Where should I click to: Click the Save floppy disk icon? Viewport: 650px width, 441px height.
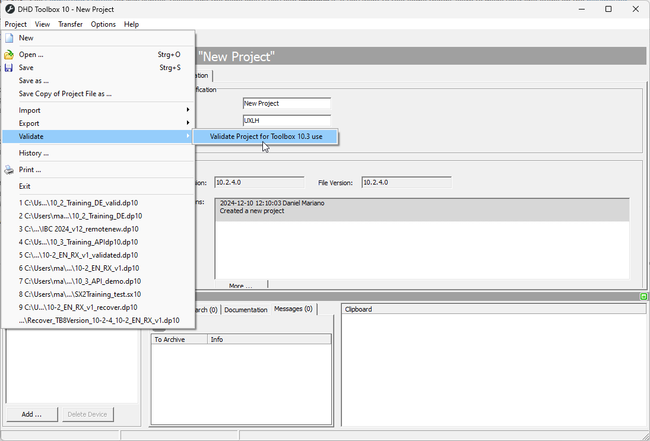(x=9, y=68)
